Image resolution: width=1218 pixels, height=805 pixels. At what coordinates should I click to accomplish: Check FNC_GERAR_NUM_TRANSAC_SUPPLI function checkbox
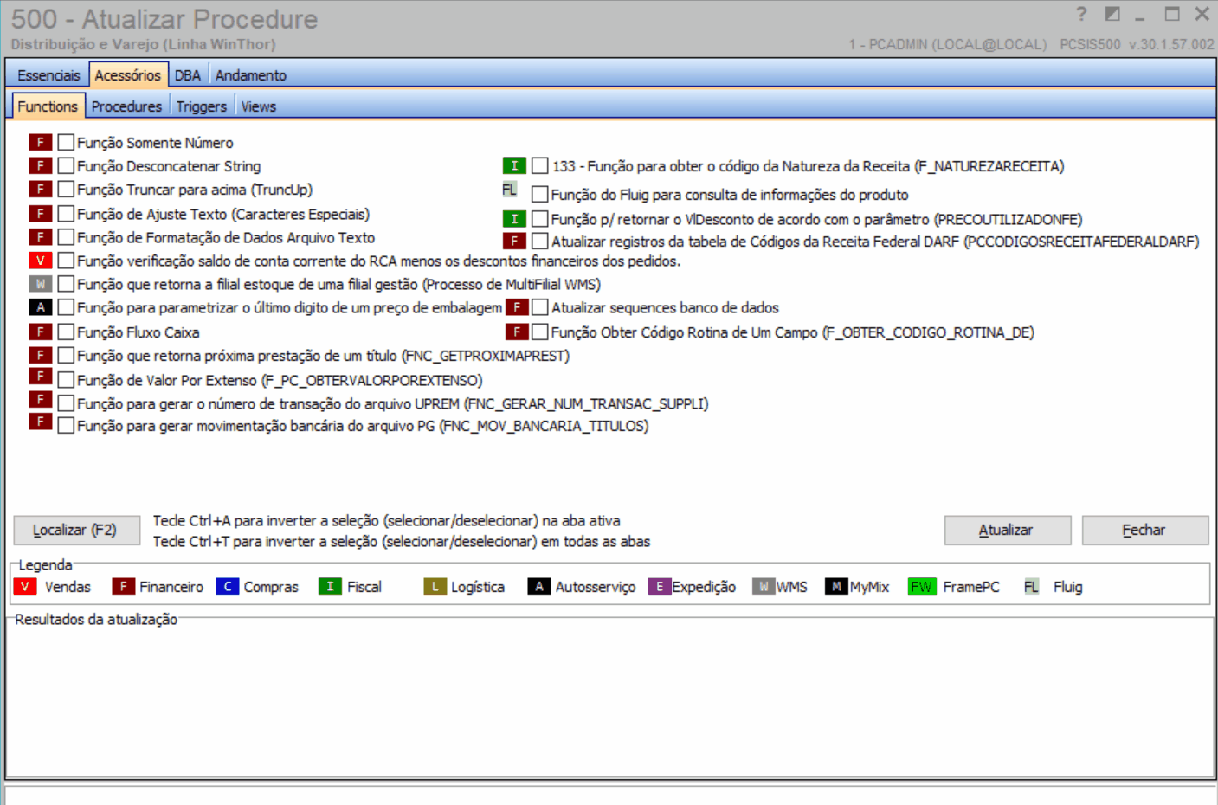[66, 402]
